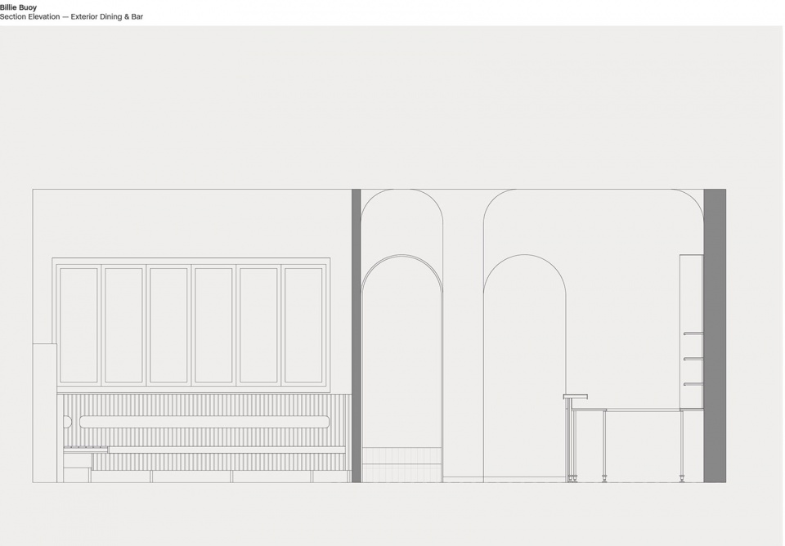This screenshot has width=785, height=546.
Task: Click the tall narrow box at far left
Action: tap(44, 413)
